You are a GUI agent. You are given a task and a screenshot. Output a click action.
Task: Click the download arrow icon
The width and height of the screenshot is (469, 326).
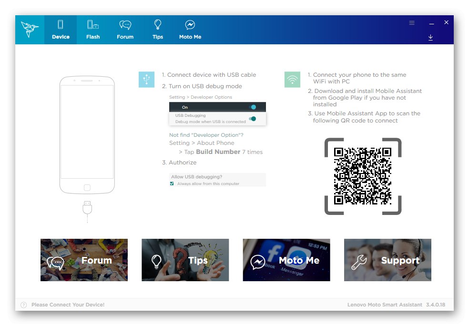pyautogui.click(x=430, y=37)
